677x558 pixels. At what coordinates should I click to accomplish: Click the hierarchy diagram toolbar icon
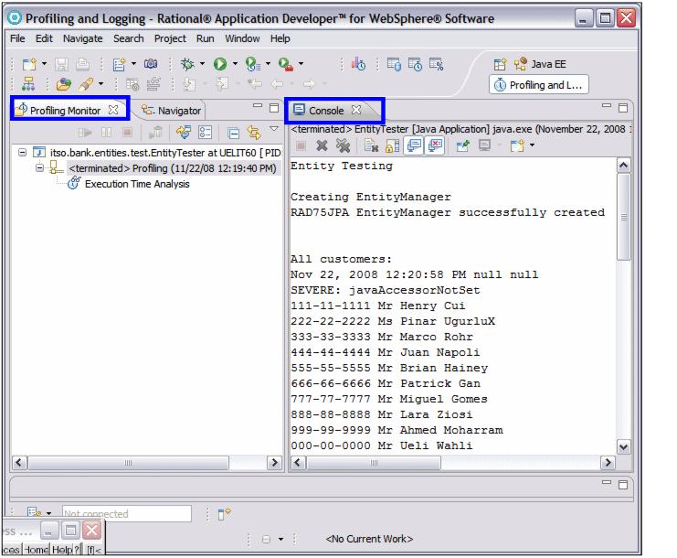tap(28, 84)
